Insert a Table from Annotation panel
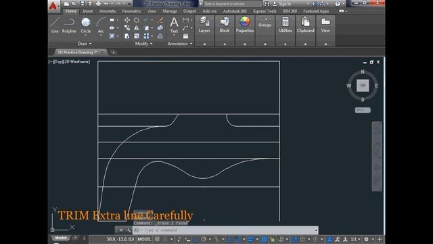Image resolution: width=433 pixels, height=244 pixels. click(x=185, y=36)
